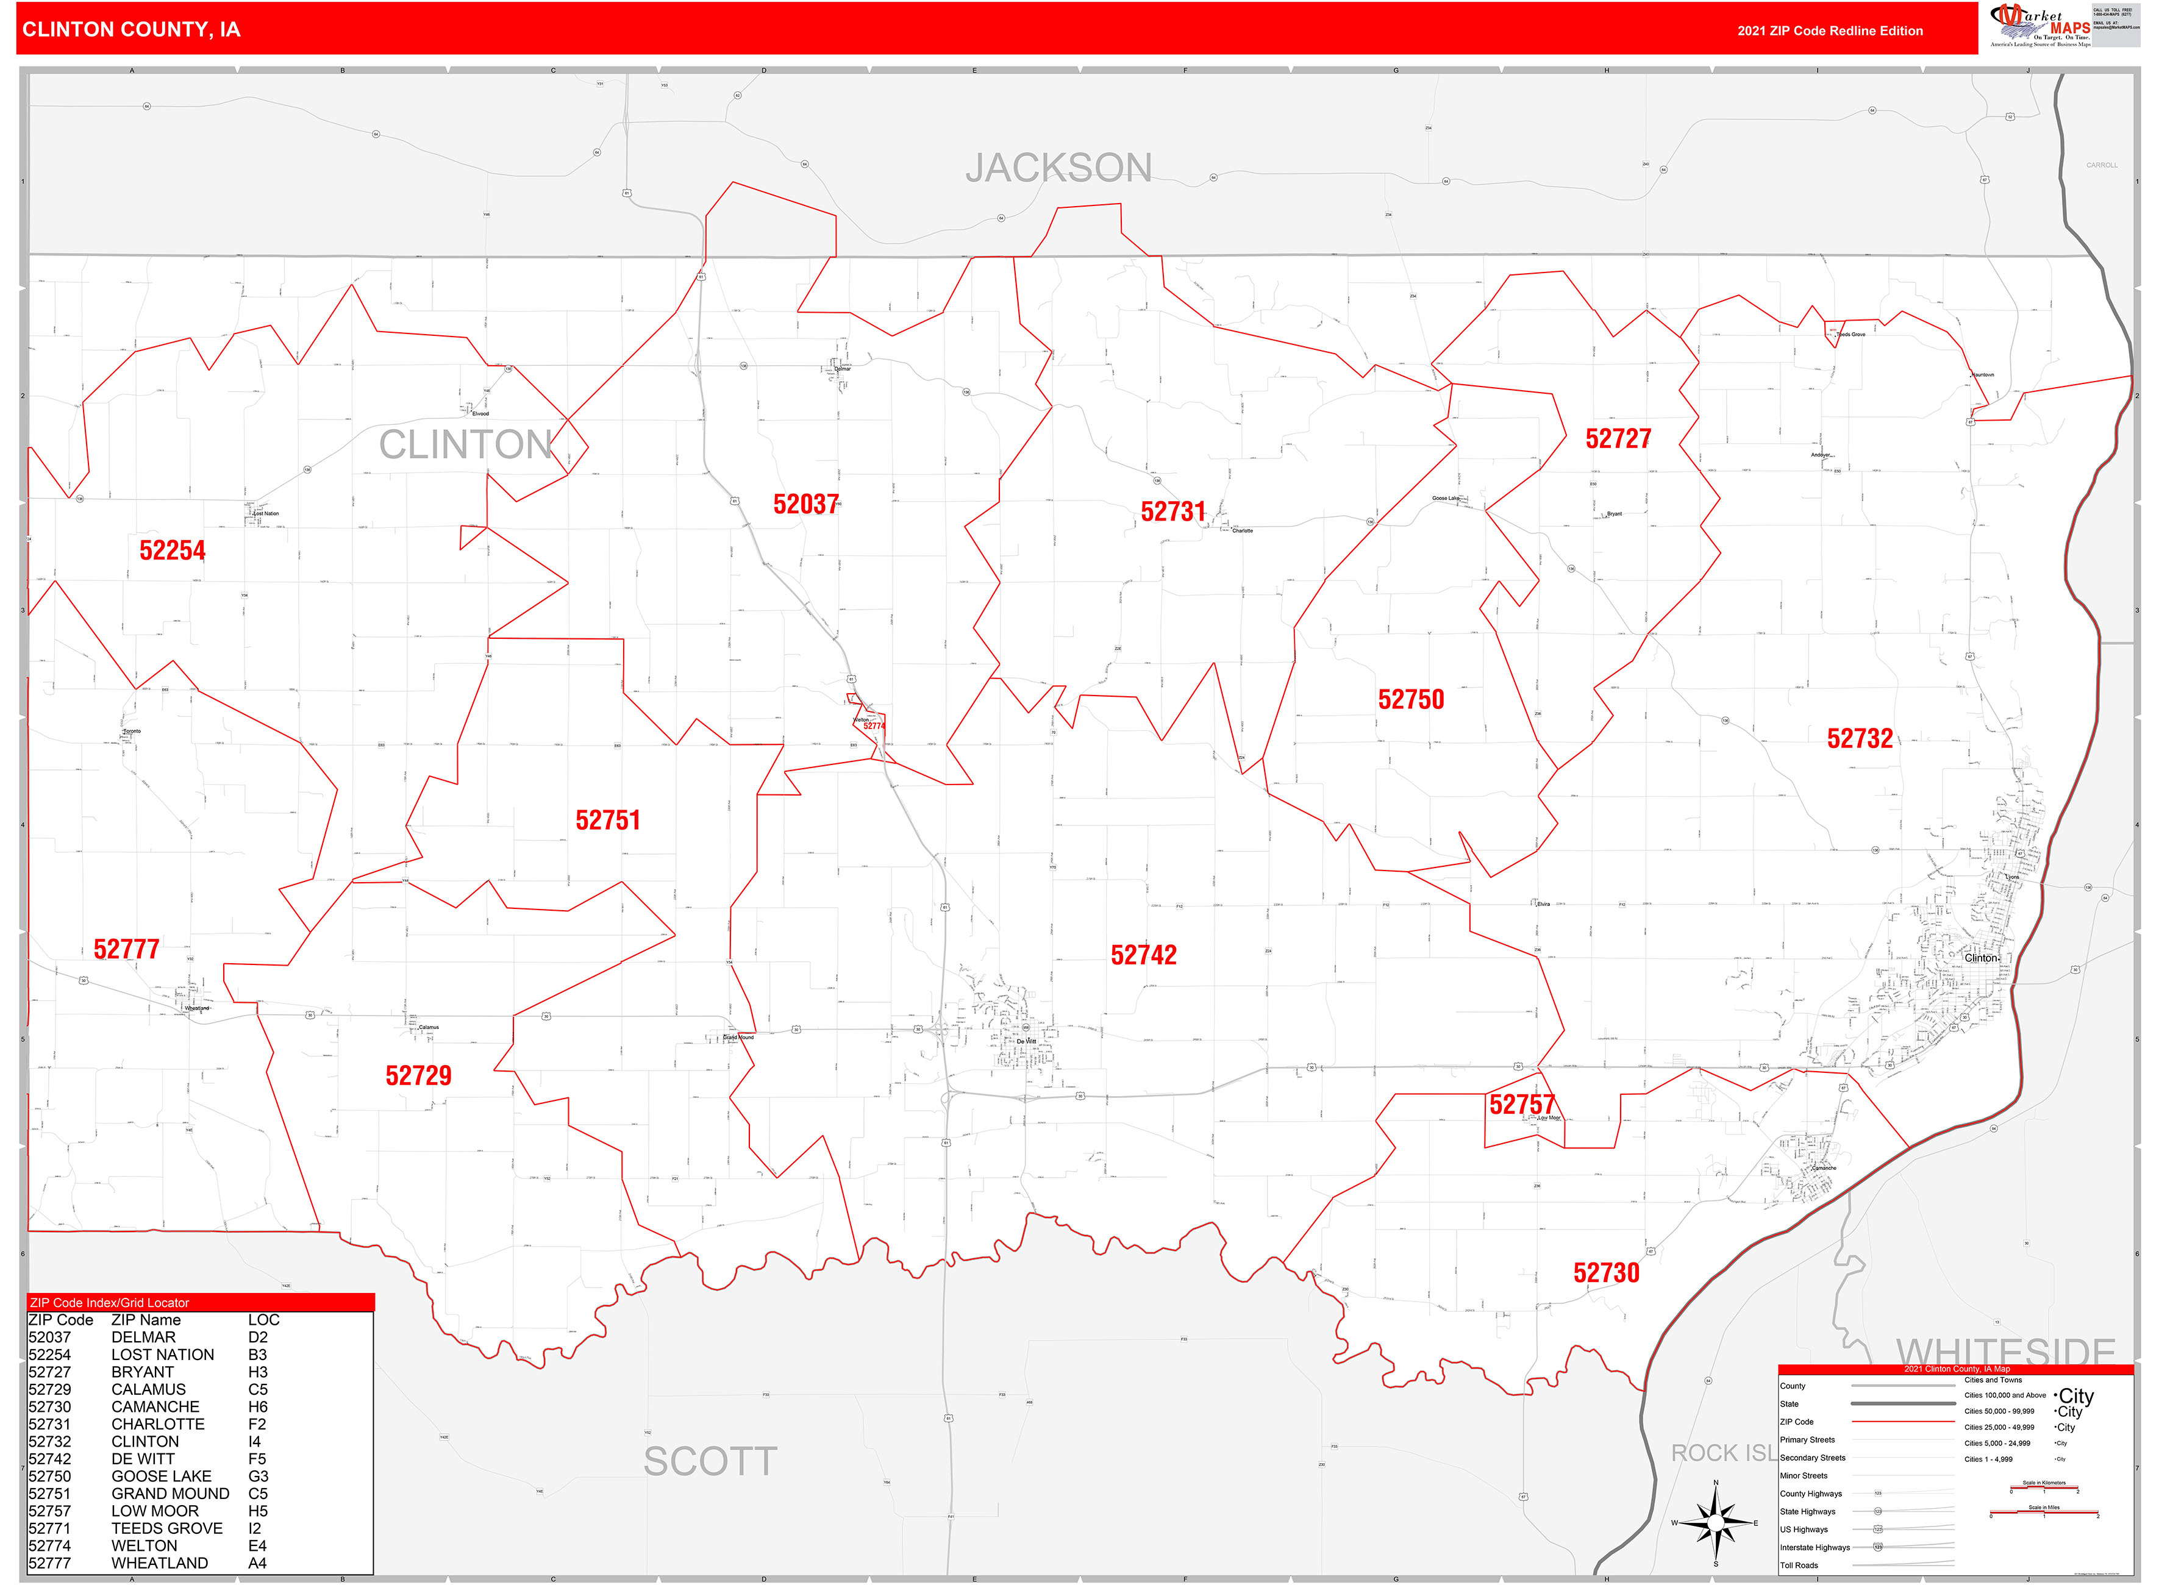Click the JACKSON county label
This screenshot has width=2159, height=1585.
pyautogui.click(x=1058, y=168)
